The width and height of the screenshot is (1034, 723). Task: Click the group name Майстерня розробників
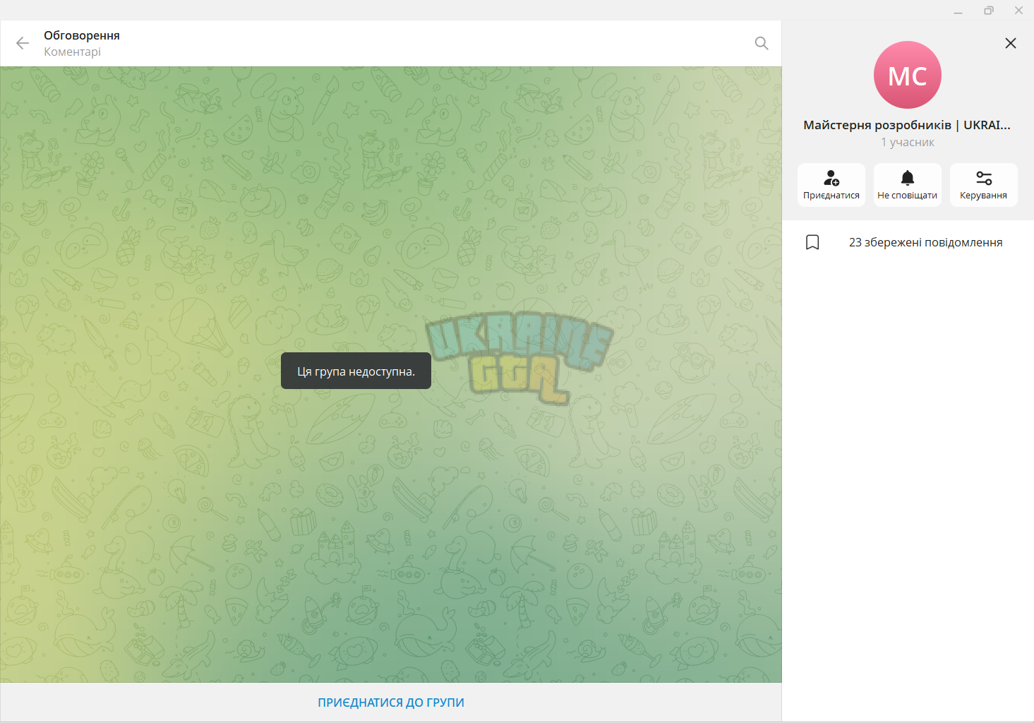coord(907,125)
